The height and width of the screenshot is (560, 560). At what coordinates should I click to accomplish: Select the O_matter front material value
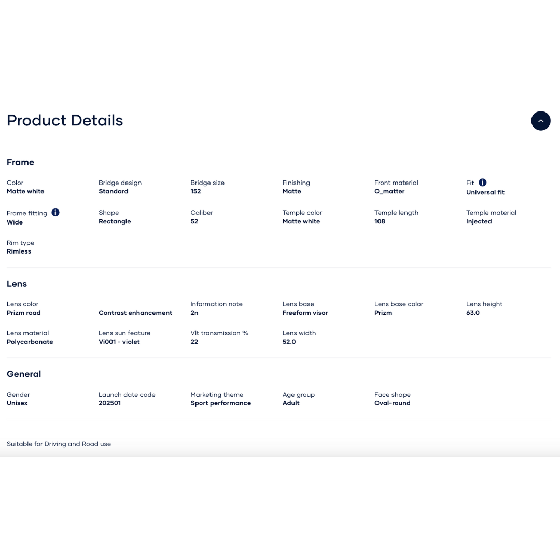tap(389, 191)
